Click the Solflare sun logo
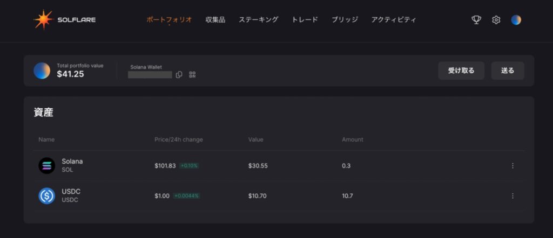The height and width of the screenshot is (238, 553). coord(43,20)
